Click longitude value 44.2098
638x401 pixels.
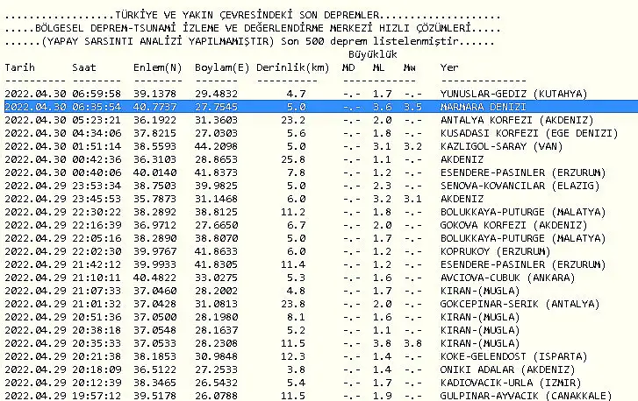216,146
